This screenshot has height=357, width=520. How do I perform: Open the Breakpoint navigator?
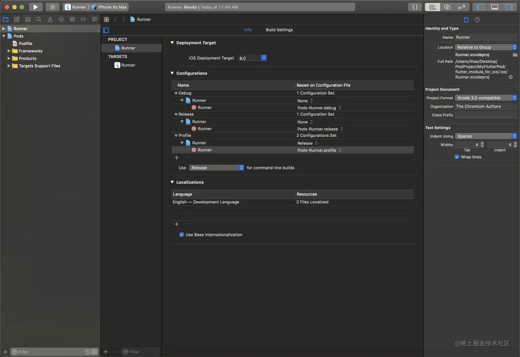tap(83, 19)
